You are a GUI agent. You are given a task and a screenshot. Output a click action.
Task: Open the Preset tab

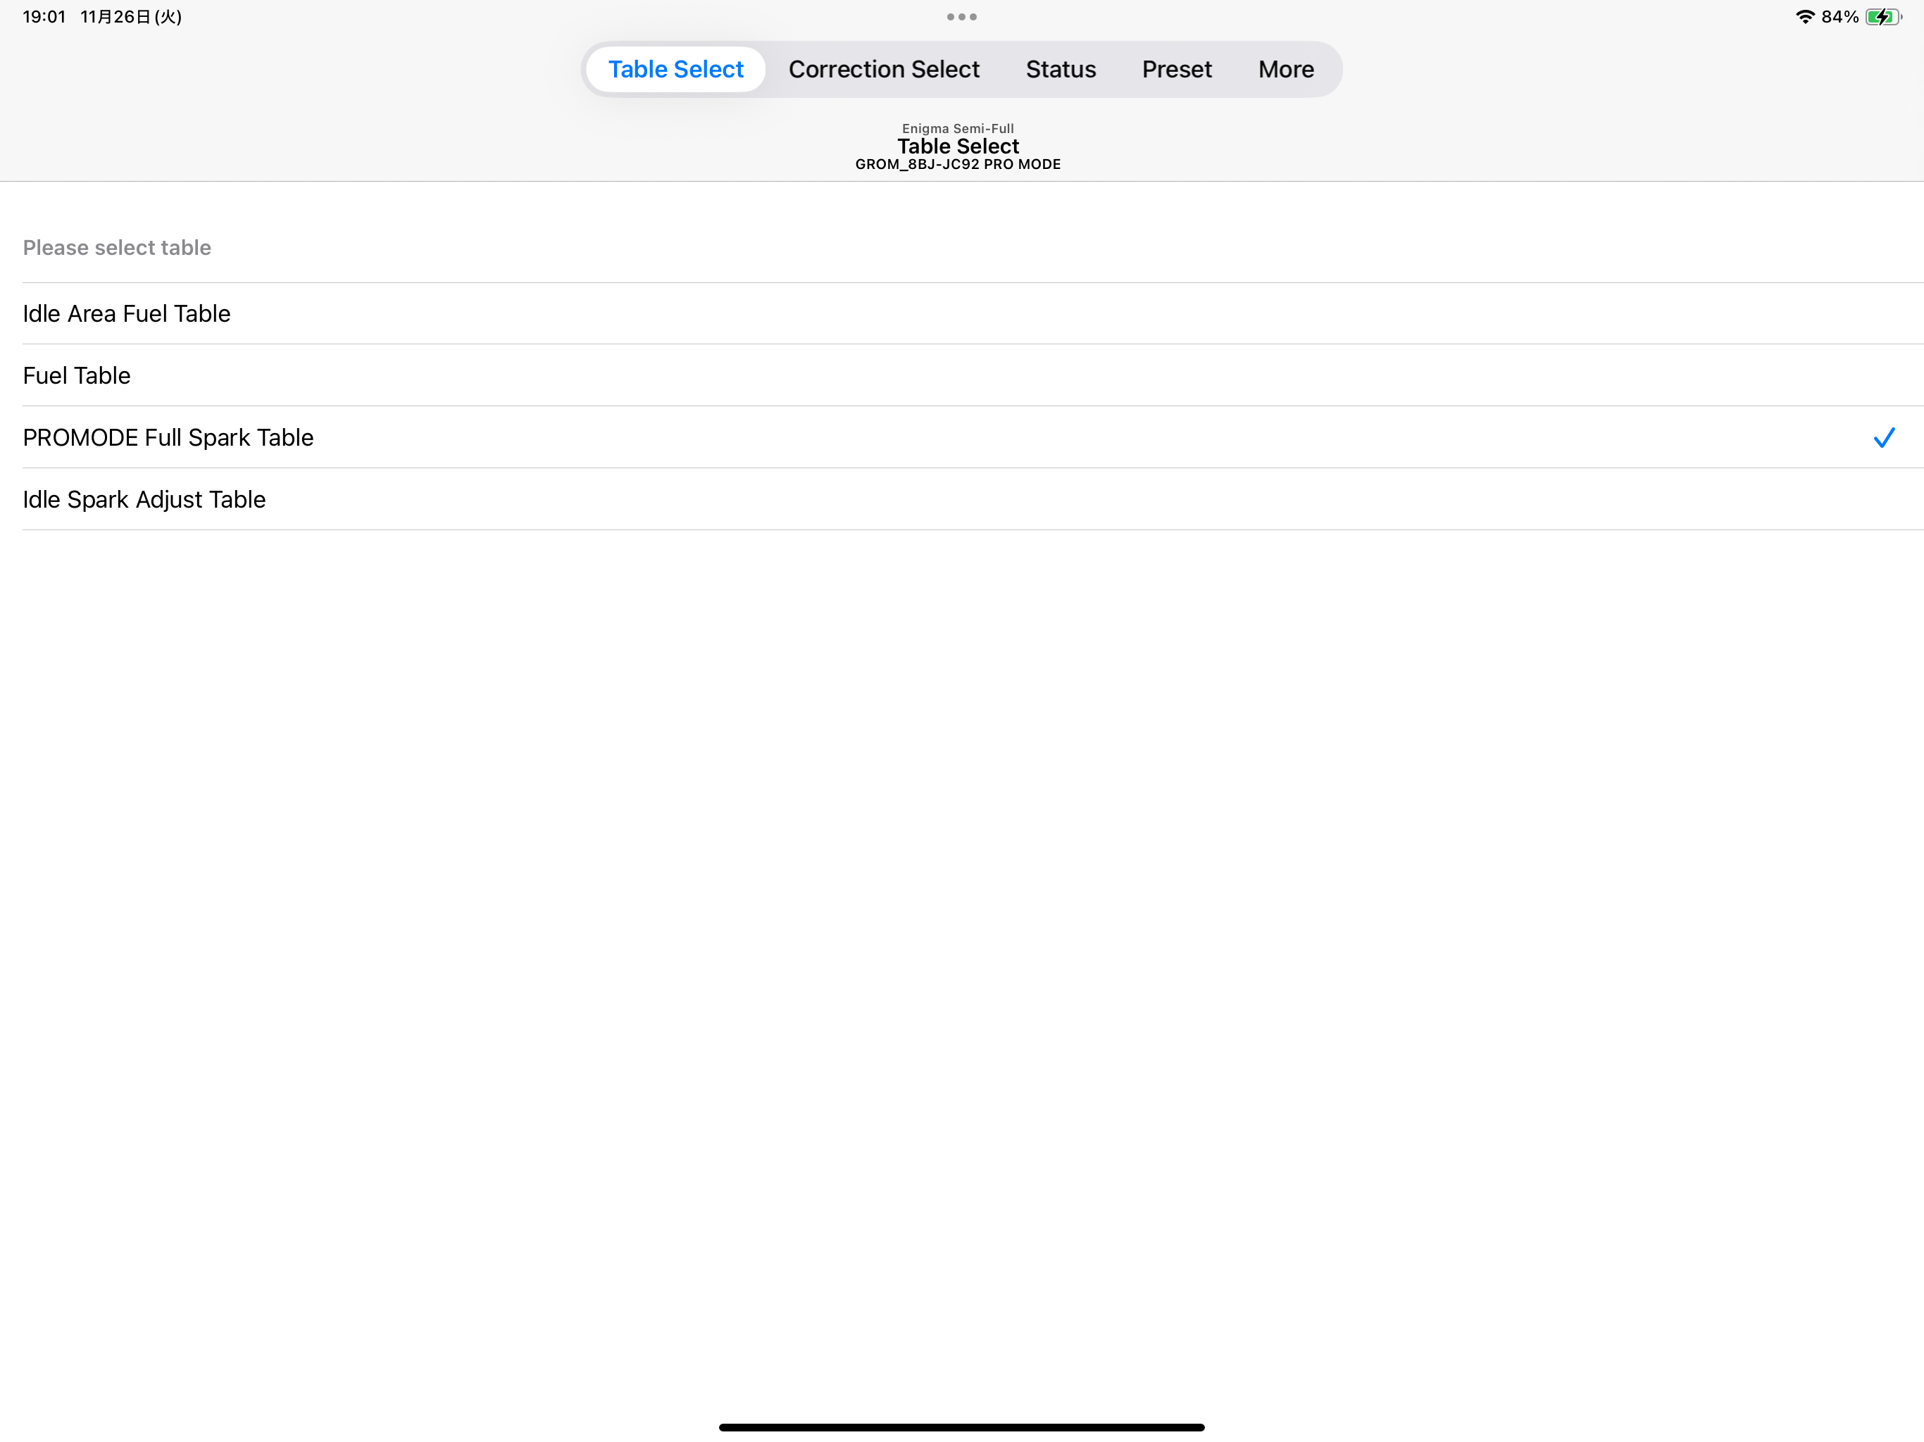[1176, 69]
